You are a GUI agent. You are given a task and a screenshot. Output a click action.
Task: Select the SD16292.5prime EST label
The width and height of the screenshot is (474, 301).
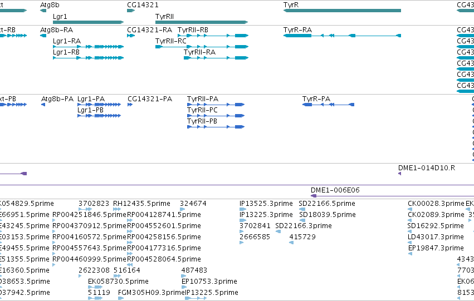click(x=436, y=226)
